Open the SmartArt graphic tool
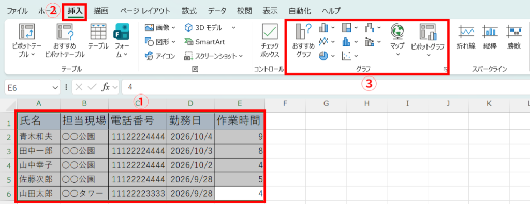Screen dimensions: 530x204 coord(204,42)
